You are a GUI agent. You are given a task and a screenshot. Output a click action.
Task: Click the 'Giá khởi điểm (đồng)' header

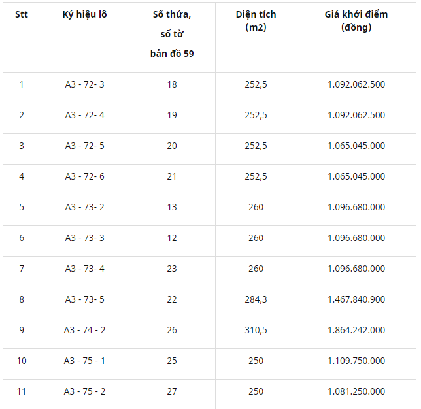pos(356,21)
